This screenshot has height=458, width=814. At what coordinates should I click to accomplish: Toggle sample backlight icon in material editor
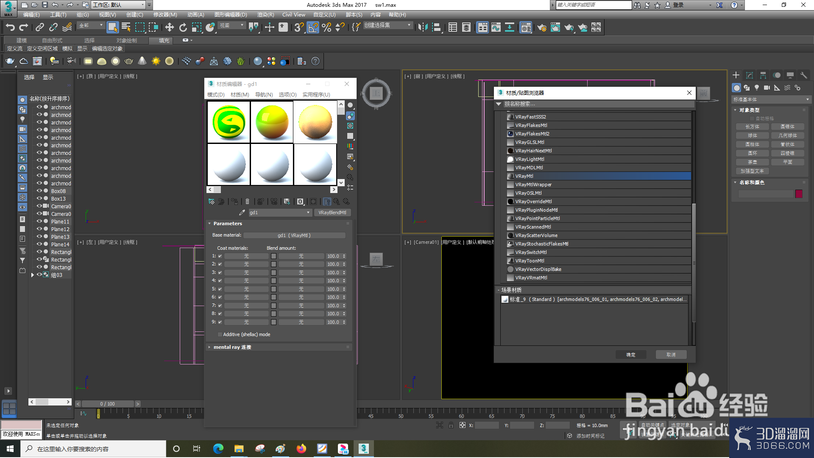point(350,116)
